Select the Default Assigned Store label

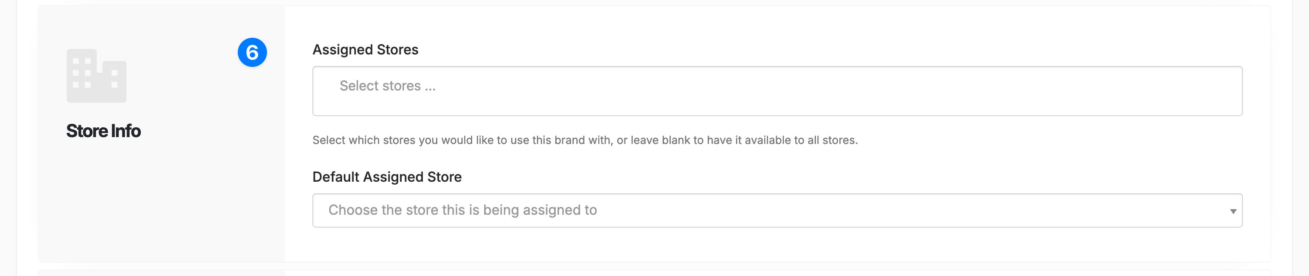pos(387,177)
